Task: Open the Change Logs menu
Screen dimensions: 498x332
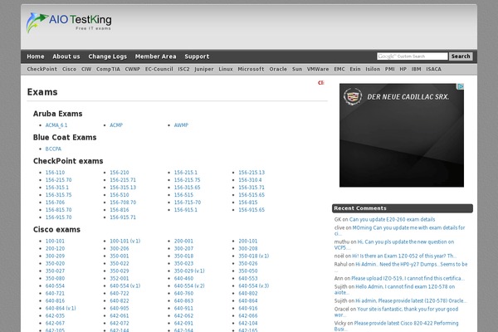Action: click(x=108, y=56)
